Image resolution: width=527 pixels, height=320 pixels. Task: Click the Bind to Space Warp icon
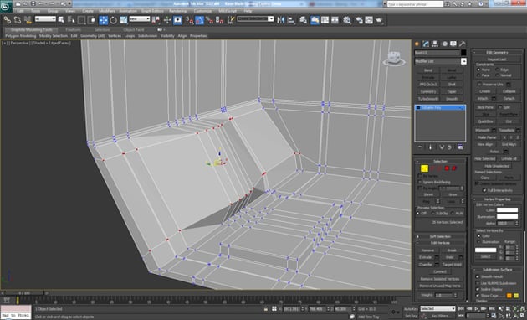coord(28,20)
